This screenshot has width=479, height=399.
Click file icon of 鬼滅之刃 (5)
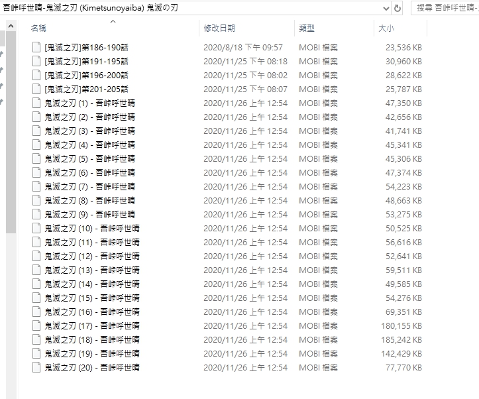click(x=36, y=159)
